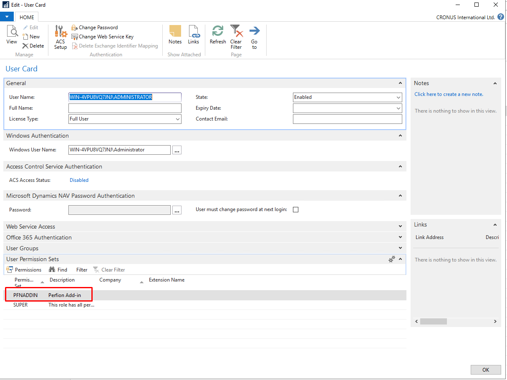This screenshot has width=507, height=380.
Task: Click the Delete ribbon button
Action: coord(33,46)
